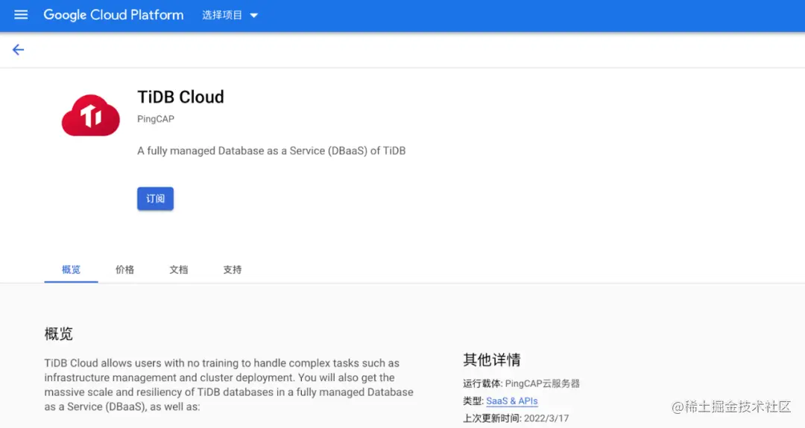The height and width of the screenshot is (428, 805).
Task: Open the 支持 tab
Action: [x=232, y=269]
